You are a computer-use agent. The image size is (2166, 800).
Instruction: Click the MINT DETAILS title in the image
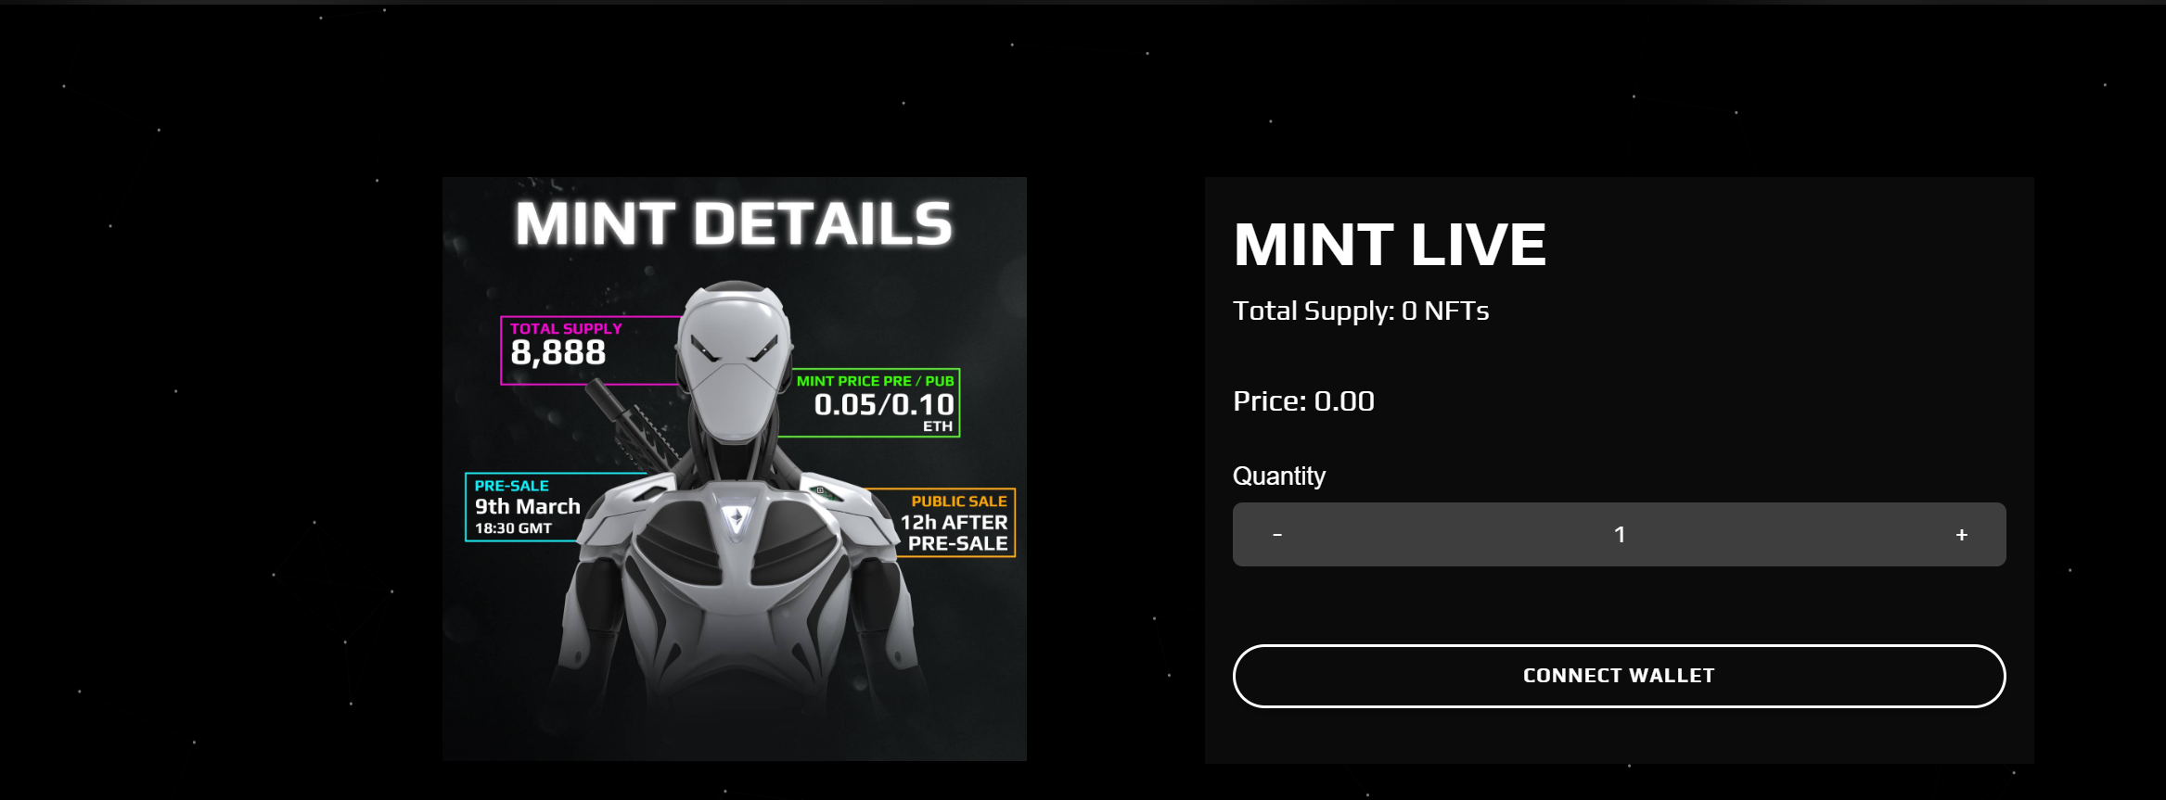(x=734, y=224)
